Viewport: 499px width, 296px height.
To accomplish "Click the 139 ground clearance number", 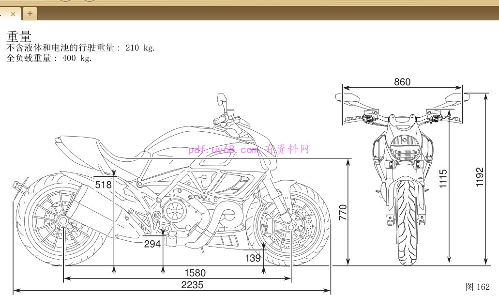I will click(253, 258).
